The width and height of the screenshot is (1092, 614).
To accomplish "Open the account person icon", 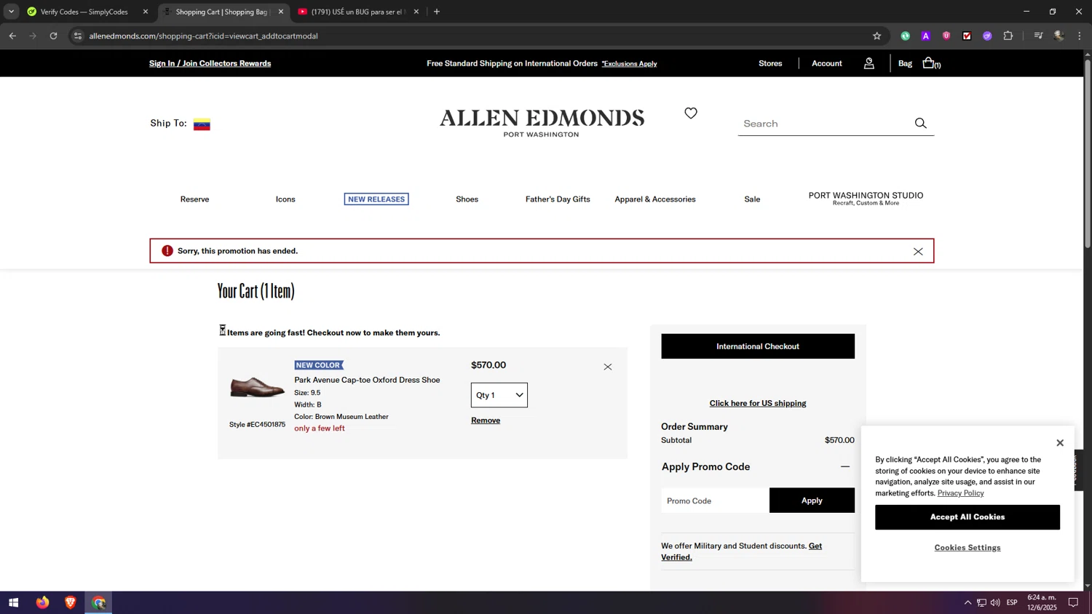I will click(869, 64).
